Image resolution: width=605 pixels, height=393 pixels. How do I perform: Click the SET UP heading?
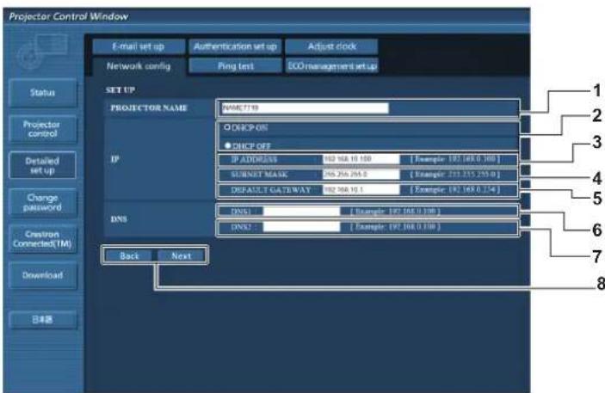click(x=120, y=90)
